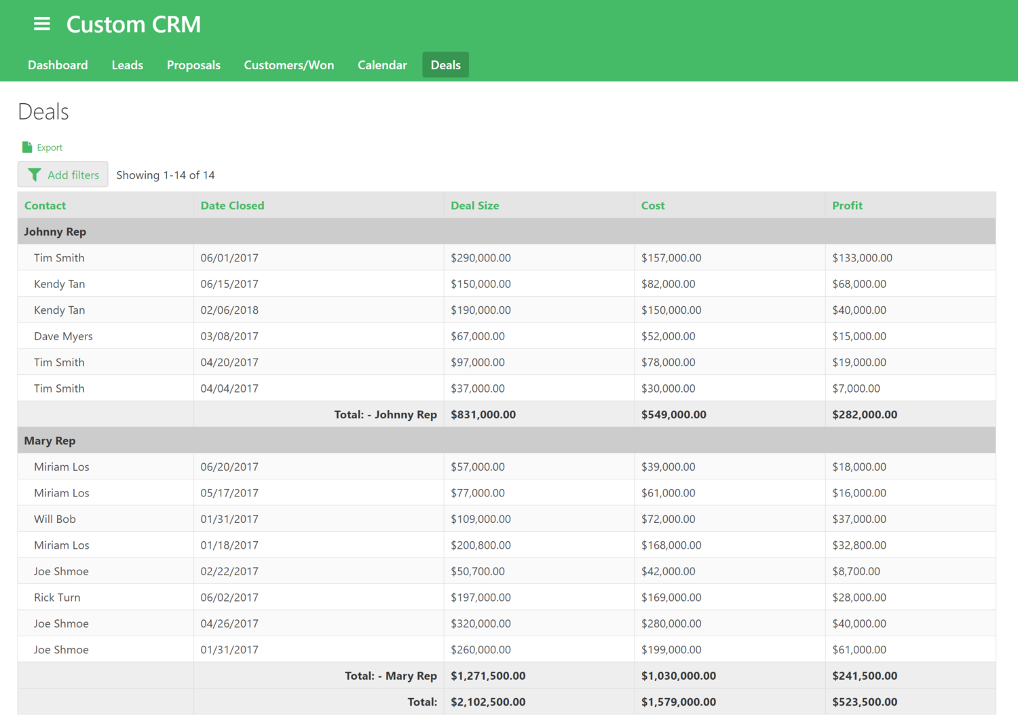This screenshot has height=728, width=1018.
Task: Select the active Deals tab
Action: 445,65
